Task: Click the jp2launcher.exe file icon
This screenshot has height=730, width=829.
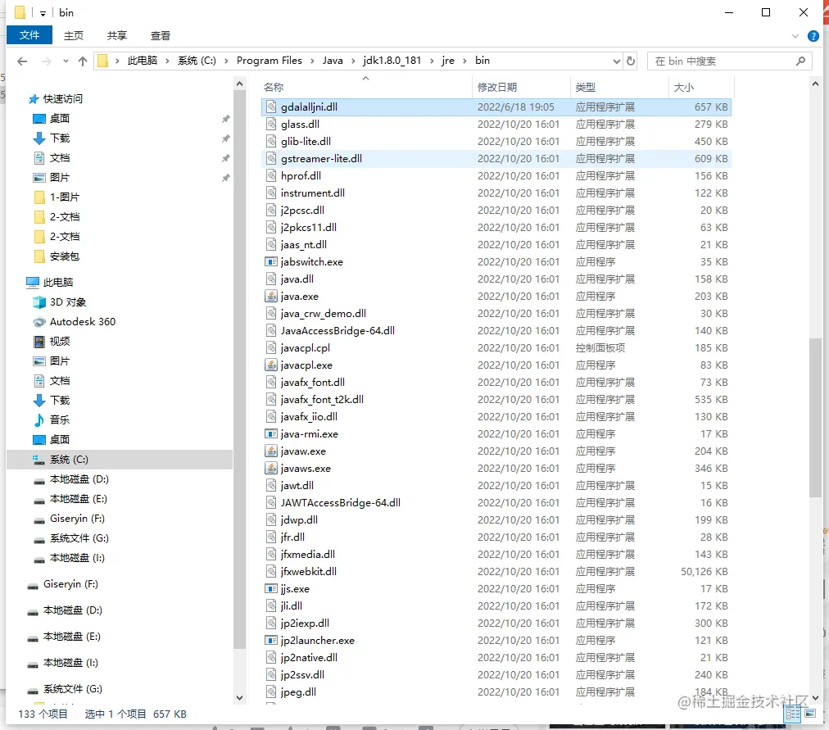Action: (x=271, y=640)
